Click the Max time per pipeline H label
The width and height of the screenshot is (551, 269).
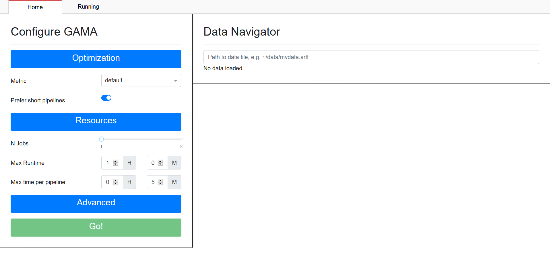[129, 182]
